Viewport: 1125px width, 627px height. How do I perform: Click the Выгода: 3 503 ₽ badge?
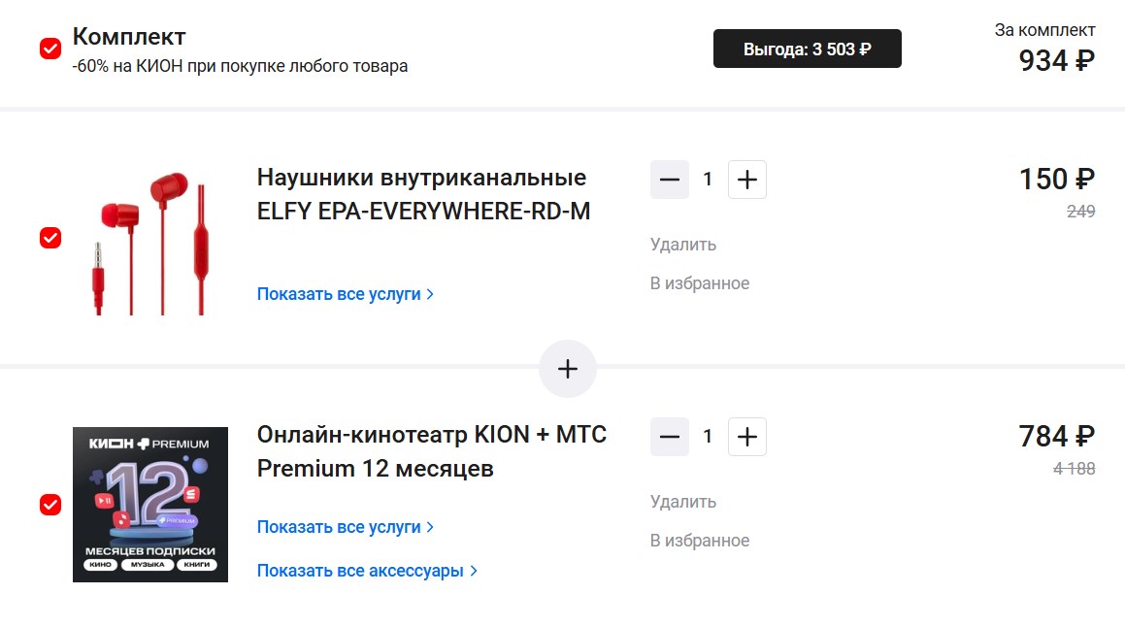pyautogui.click(x=807, y=49)
